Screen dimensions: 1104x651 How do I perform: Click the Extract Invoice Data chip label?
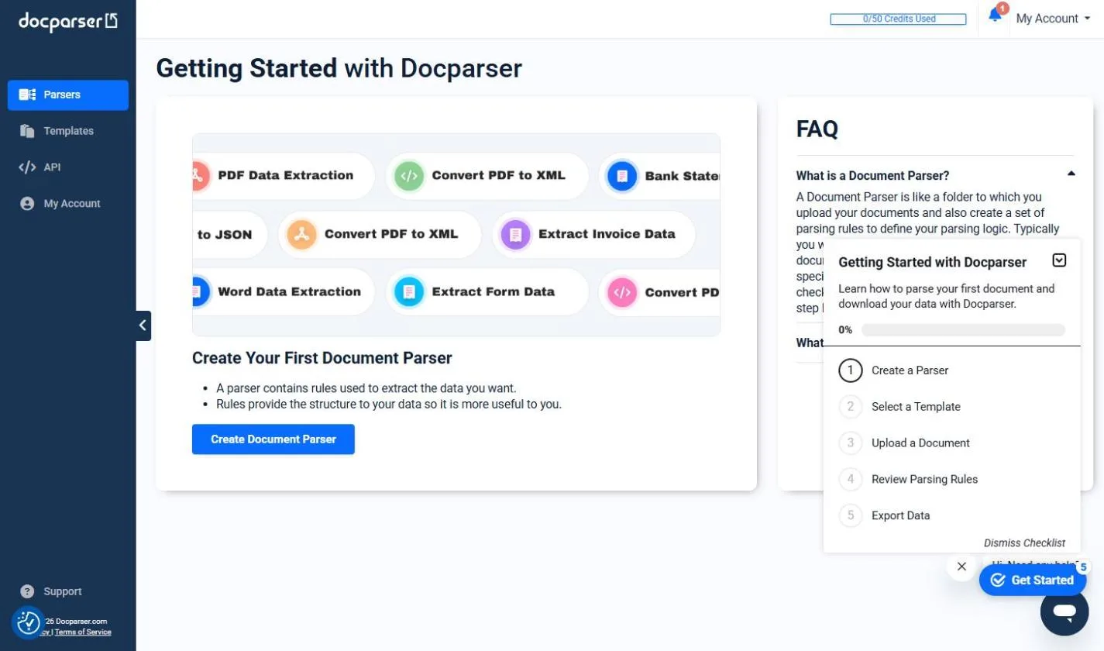(607, 234)
